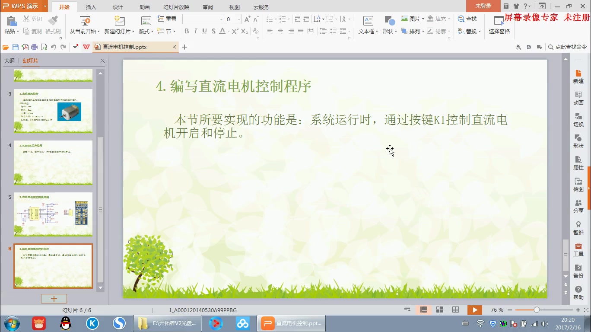Viewport: 591px width, 332px height.
Task: Toggle bold formatting
Action: (187, 31)
